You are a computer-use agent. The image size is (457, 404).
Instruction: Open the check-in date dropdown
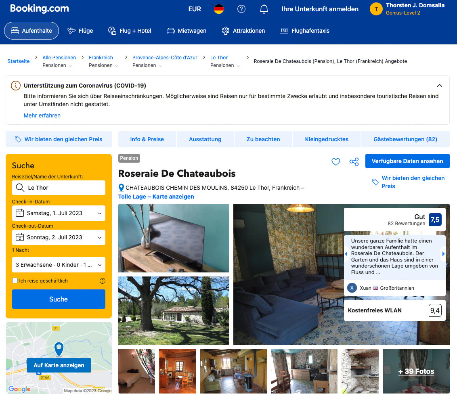tap(59, 213)
